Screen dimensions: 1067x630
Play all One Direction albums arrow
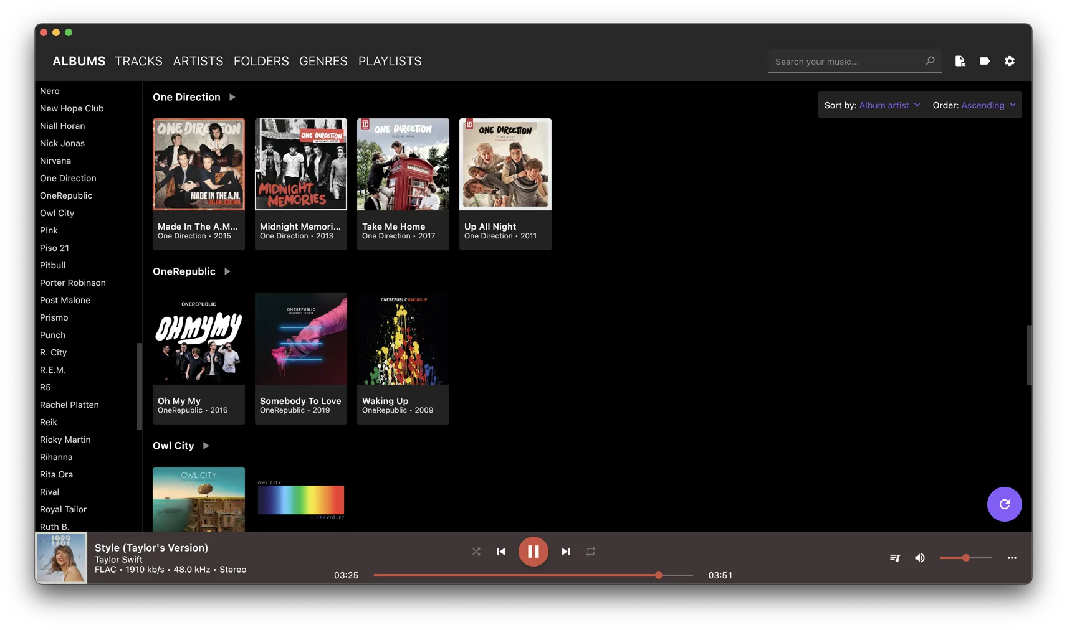[232, 97]
